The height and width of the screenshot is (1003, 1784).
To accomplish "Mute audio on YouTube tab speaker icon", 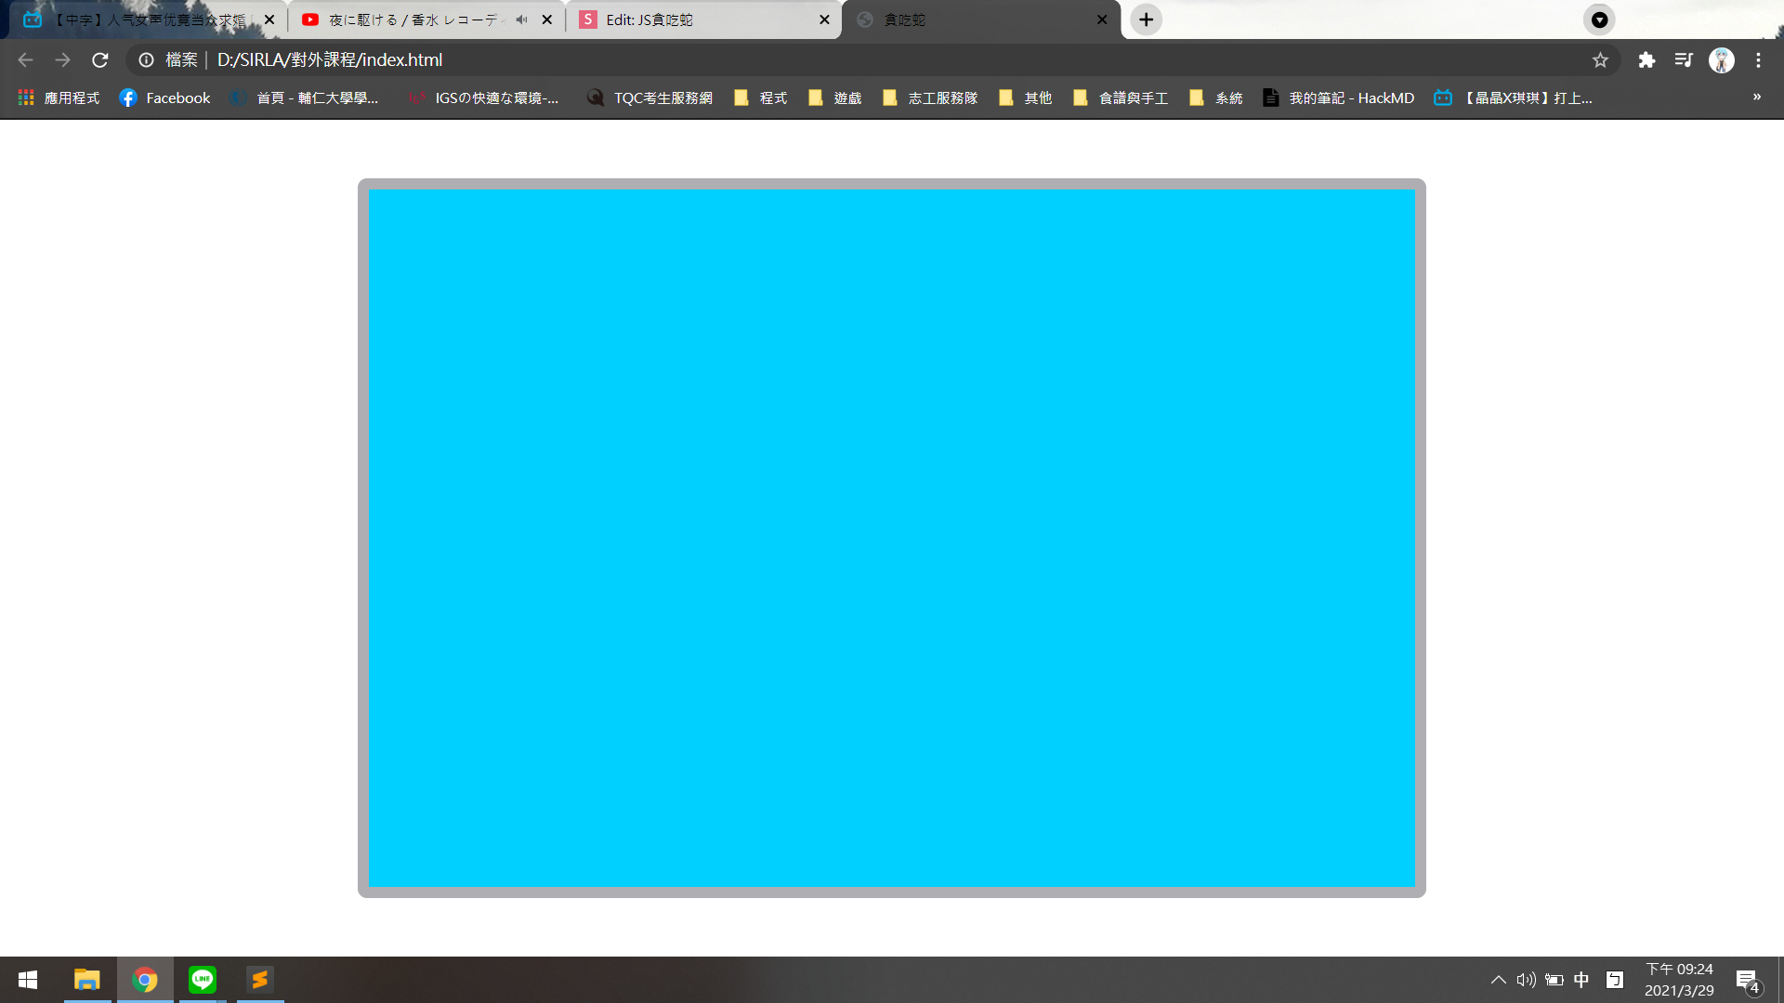I will 521,20.
